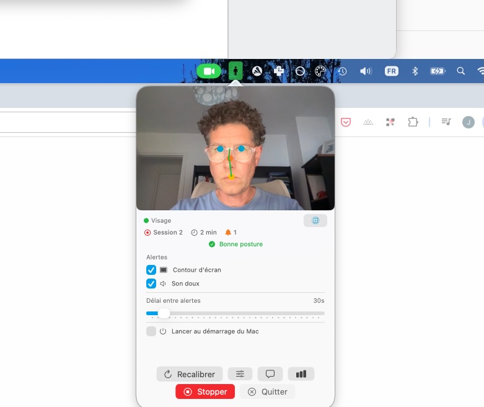Open the bar chart statistics button
484x407 pixels.
coord(301,374)
